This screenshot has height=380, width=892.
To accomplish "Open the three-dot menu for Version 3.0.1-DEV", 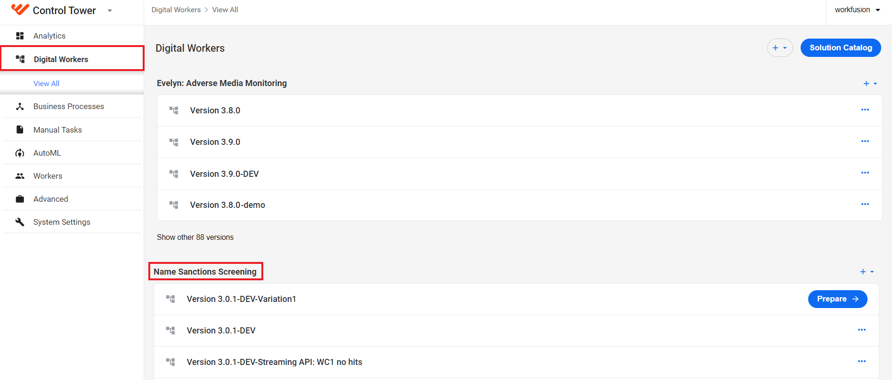I will tap(862, 330).
